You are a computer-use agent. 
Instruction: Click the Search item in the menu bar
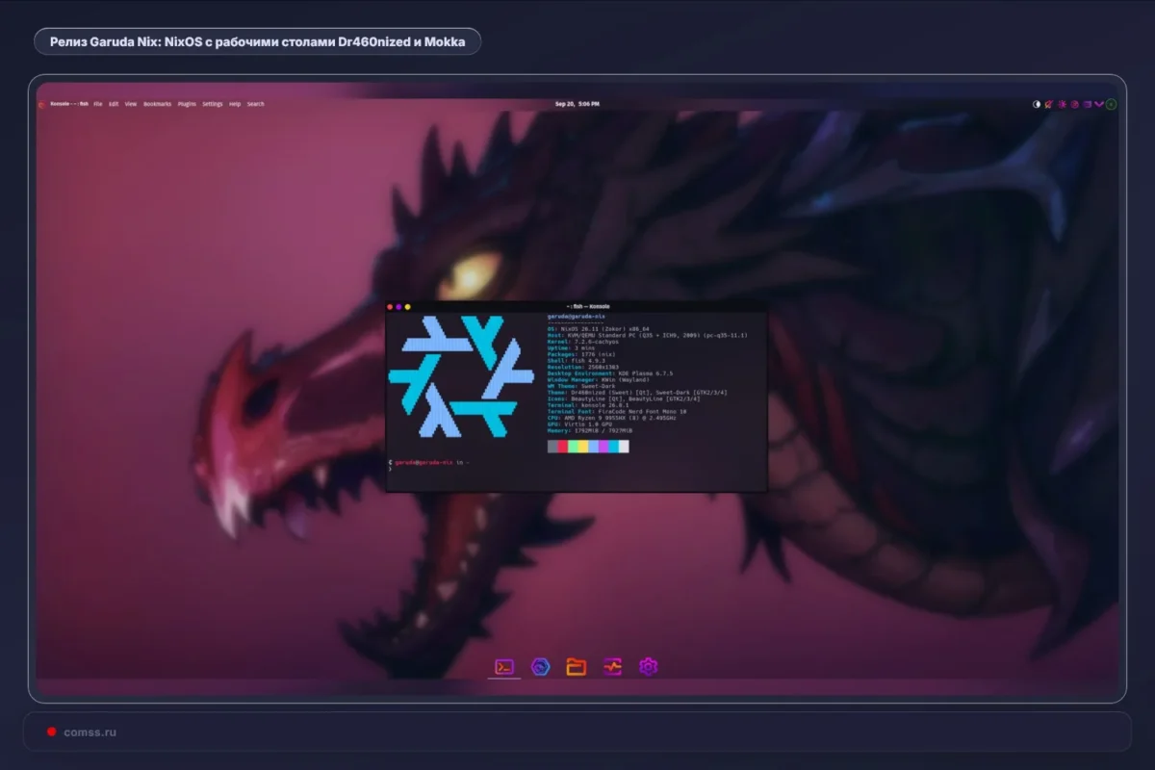click(255, 104)
